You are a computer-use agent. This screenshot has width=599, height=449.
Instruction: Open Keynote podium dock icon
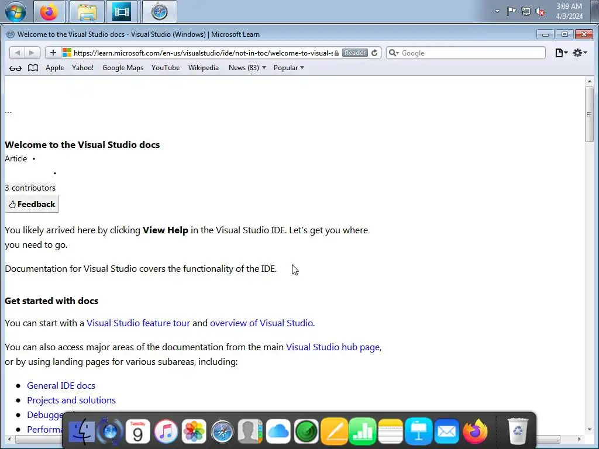[419, 431]
